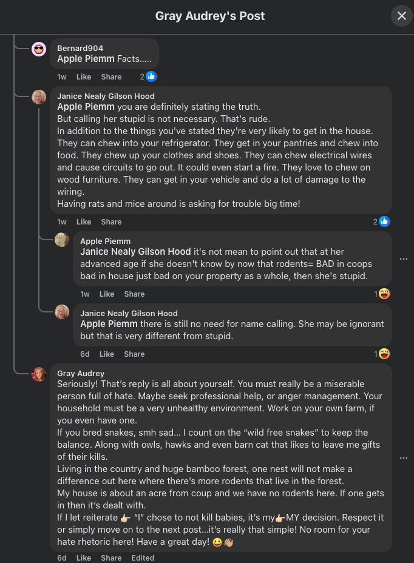Image resolution: width=414 pixels, height=563 pixels.
Task: Share Janice's long comment about rodents
Action: (111, 222)
